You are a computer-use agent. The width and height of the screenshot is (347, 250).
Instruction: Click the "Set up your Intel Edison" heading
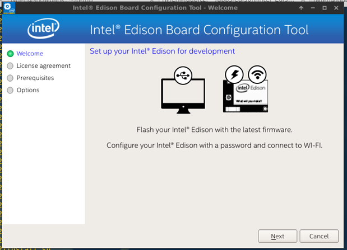(162, 51)
